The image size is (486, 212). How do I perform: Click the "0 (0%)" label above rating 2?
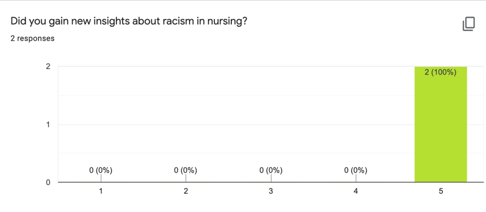[186, 170]
